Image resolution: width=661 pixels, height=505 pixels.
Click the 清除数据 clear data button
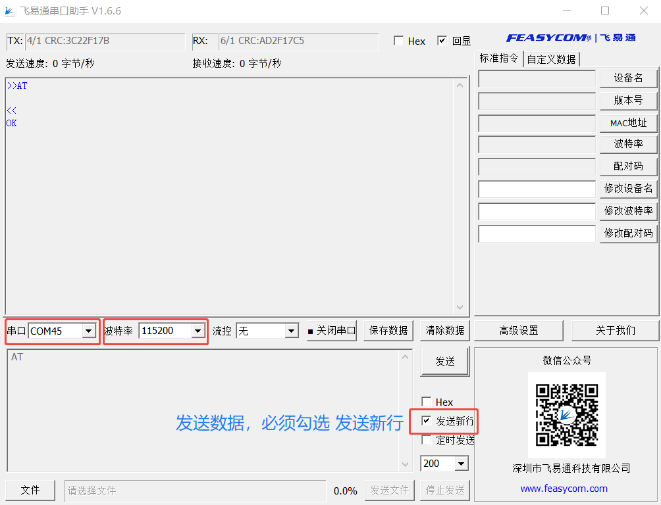point(444,331)
